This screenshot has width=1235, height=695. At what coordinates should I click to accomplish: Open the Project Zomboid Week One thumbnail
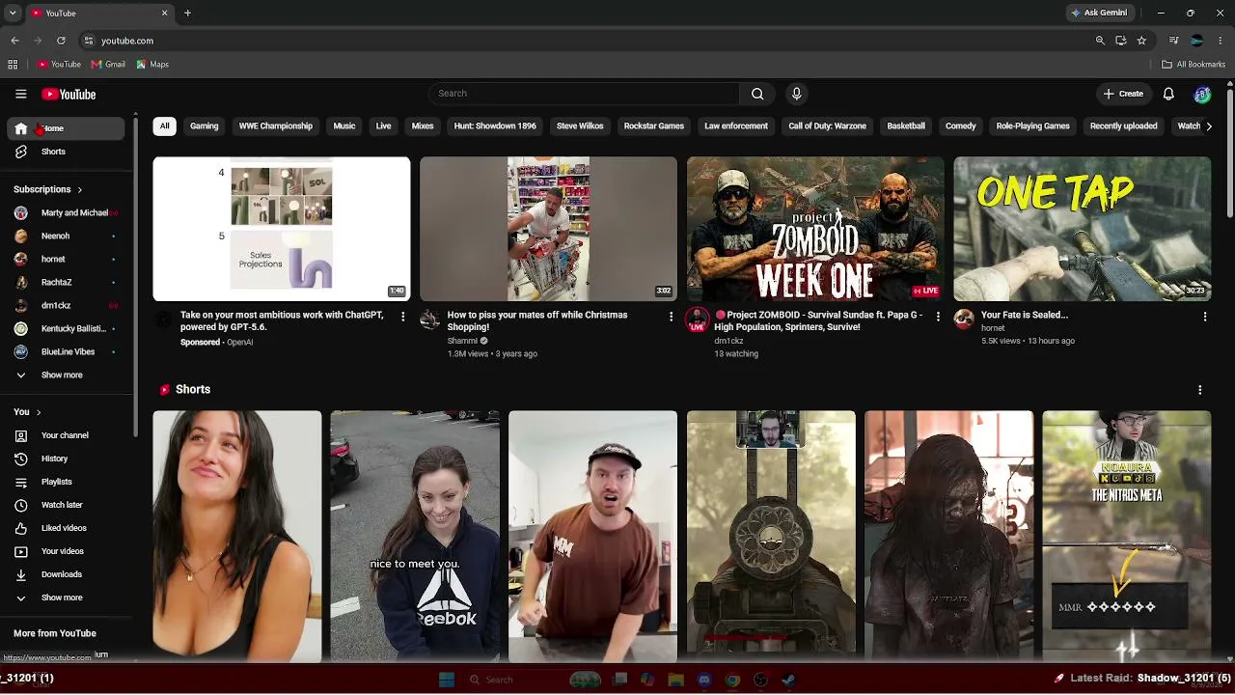(815, 229)
